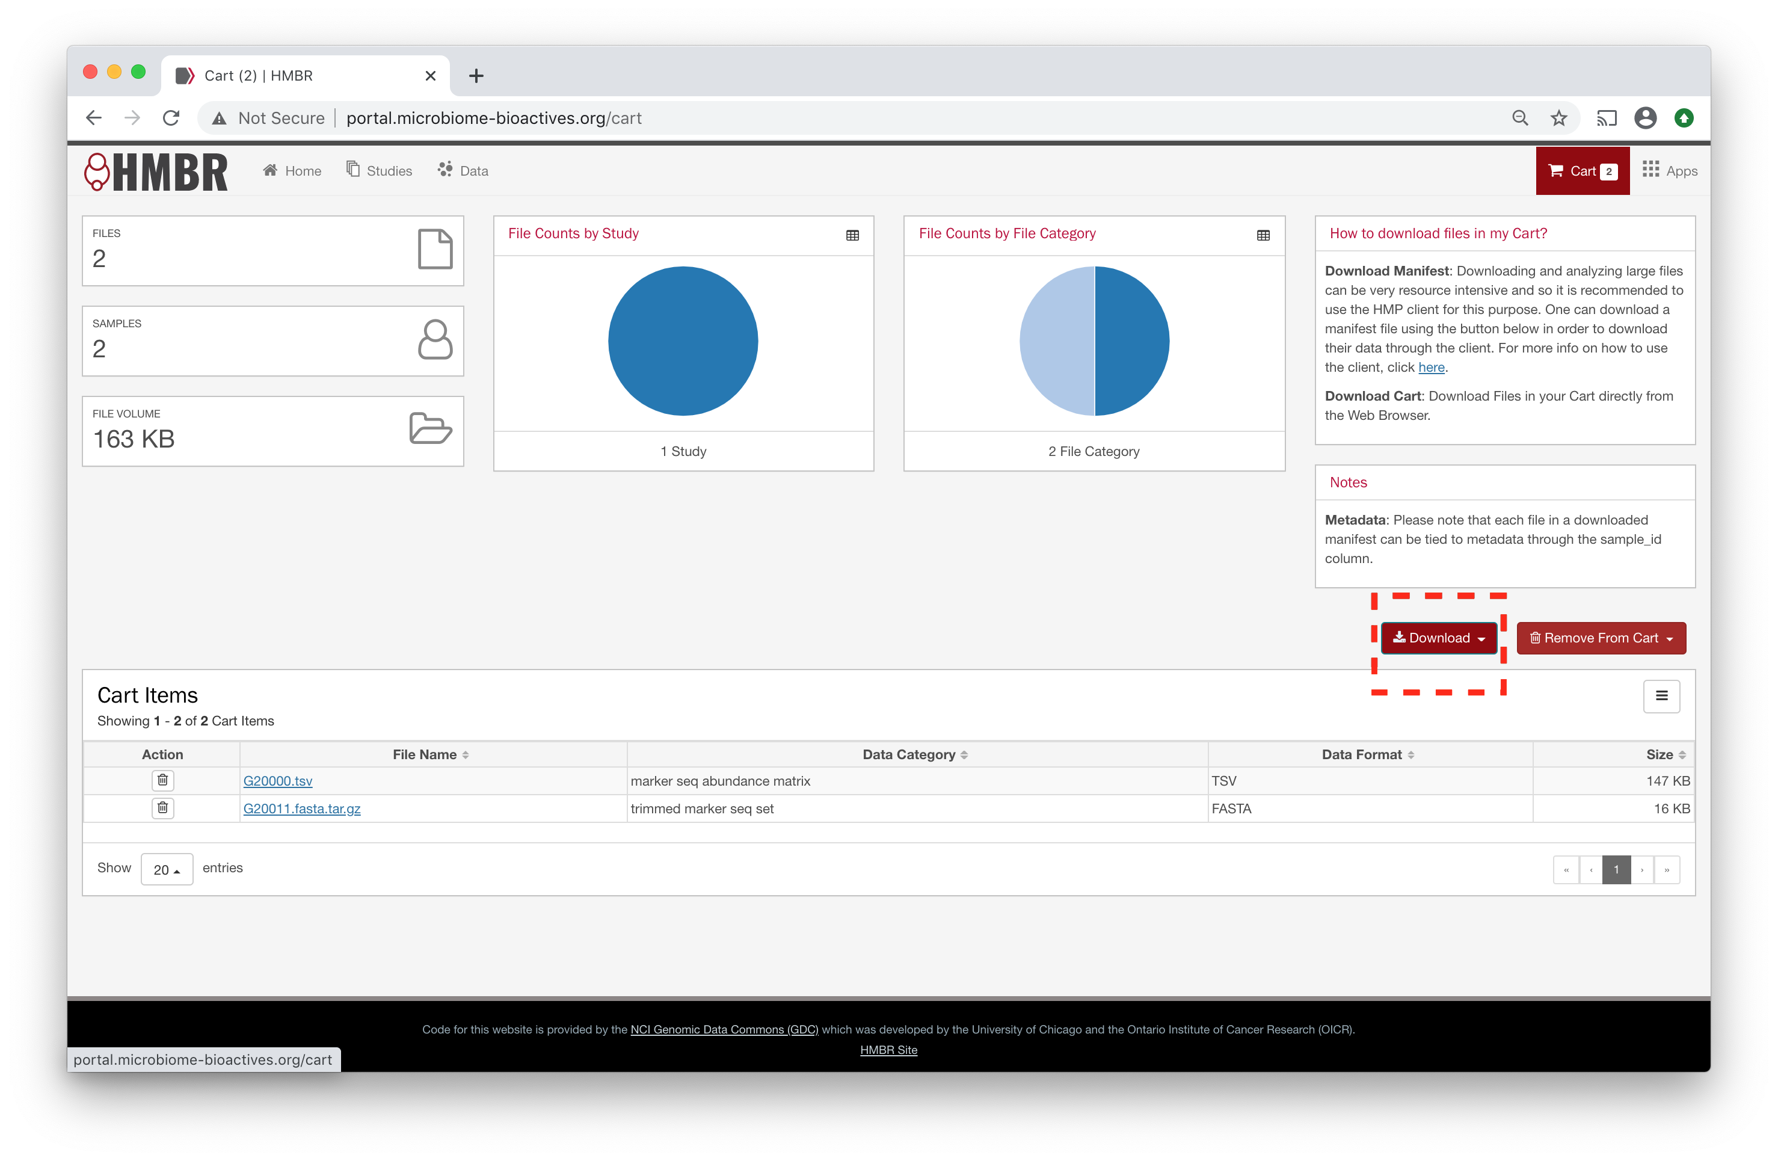1778x1161 pixels.
Task: Open the G20000.tsv file link
Action: pos(277,781)
